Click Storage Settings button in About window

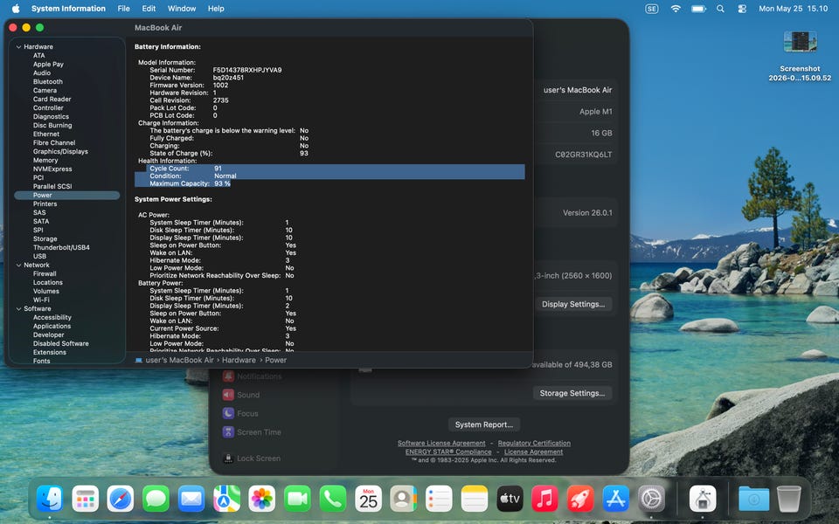coord(572,393)
